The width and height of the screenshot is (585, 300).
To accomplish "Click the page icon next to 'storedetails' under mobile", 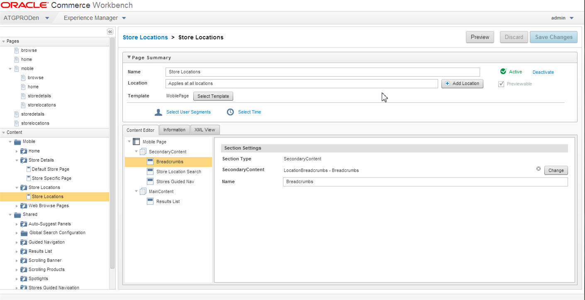I will [23, 96].
